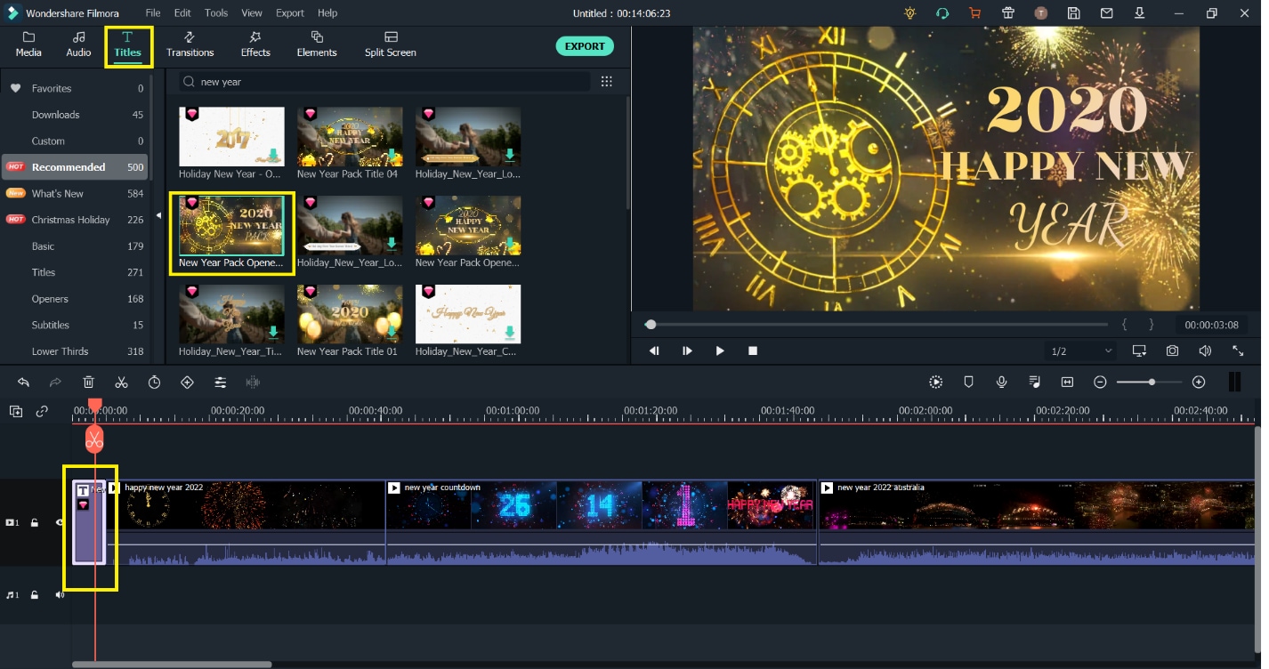Open the user account avatar

pos(1041,13)
